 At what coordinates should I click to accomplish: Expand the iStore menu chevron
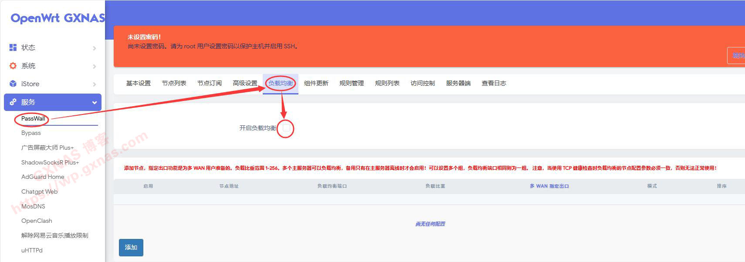[95, 84]
